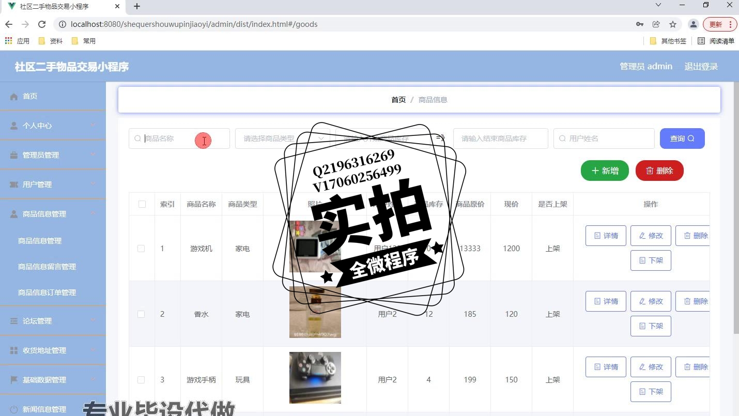Click the green 新增 button
739x416 pixels.
[x=605, y=171]
